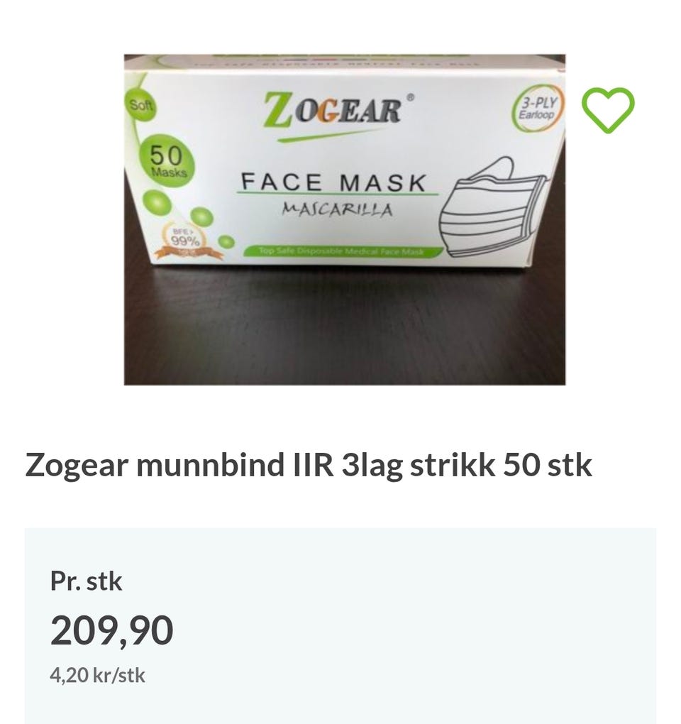Click the 'MASCARILLA' text on the box
This screenshot has height=724, width=681.
point(337,209)
